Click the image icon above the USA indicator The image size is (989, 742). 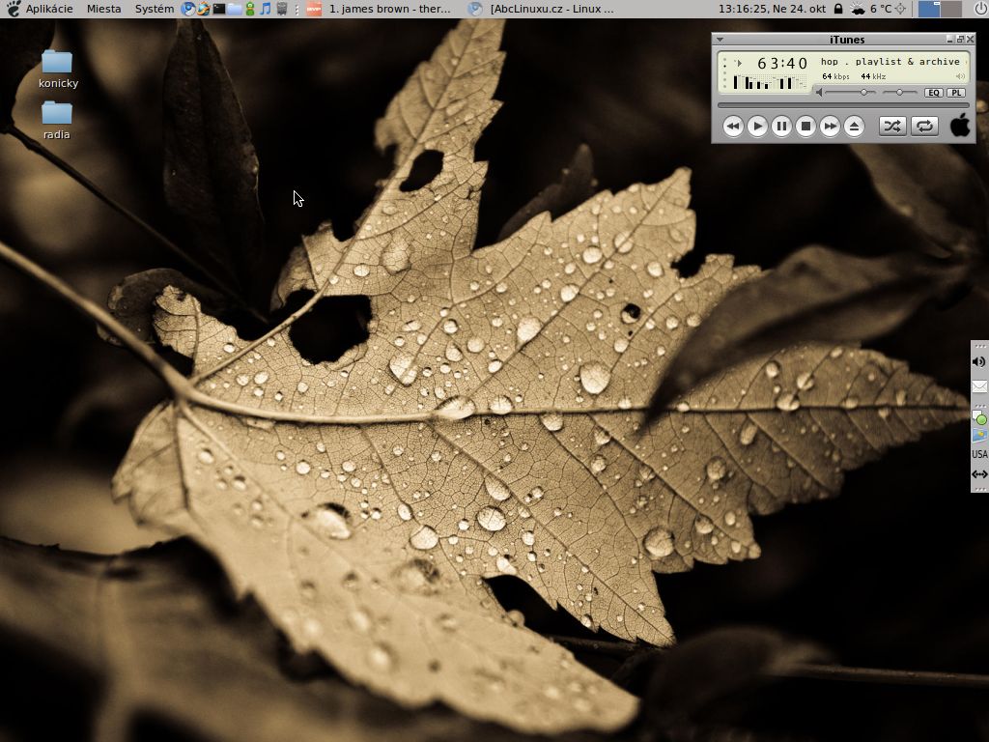(x=979, y=436)
